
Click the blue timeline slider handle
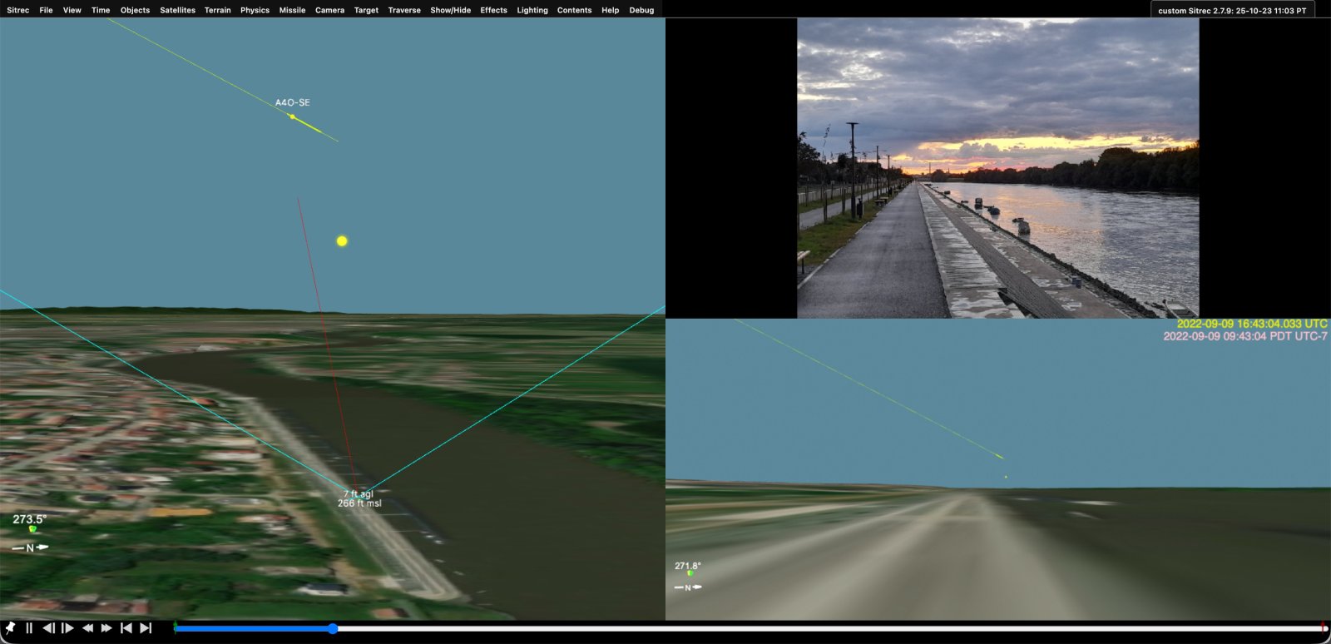[333, 629]
